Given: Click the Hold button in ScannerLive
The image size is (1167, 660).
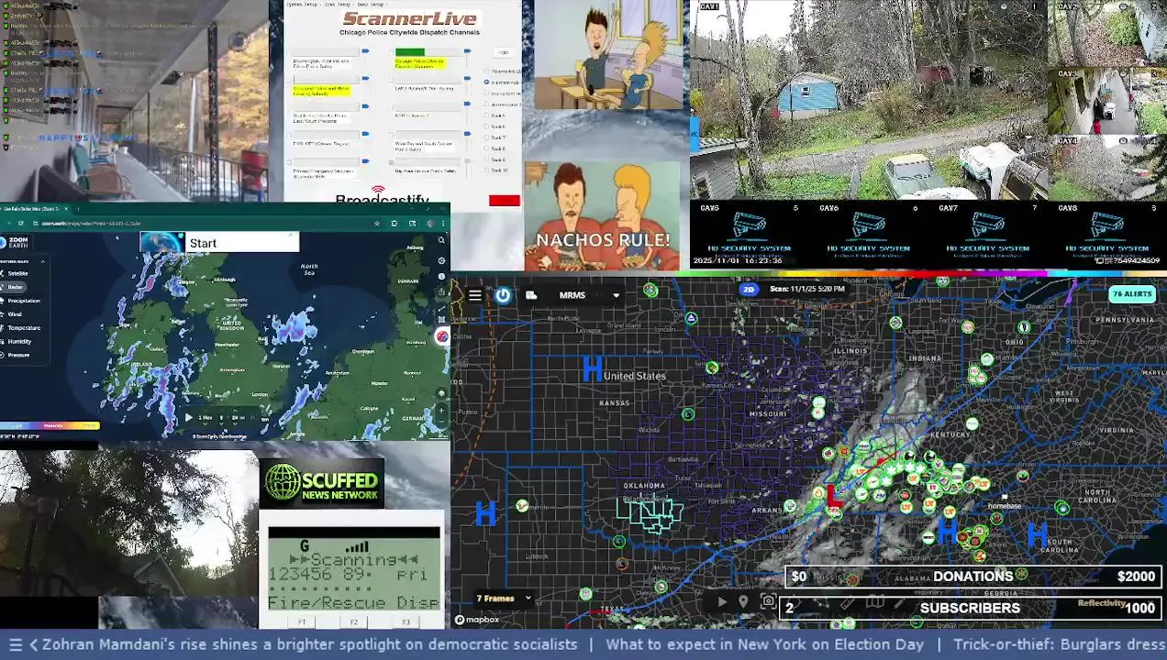Looking at the screenshot, I should pos(503,52).
